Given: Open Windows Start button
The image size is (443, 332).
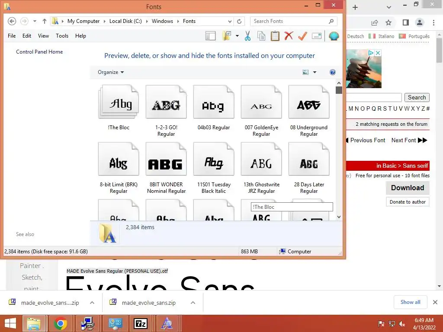Looking at the screenshot, I should 10,323.
